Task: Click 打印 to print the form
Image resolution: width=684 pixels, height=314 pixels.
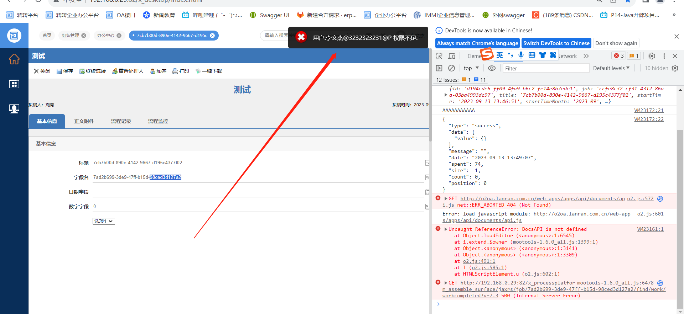Action: coord(181,71)
